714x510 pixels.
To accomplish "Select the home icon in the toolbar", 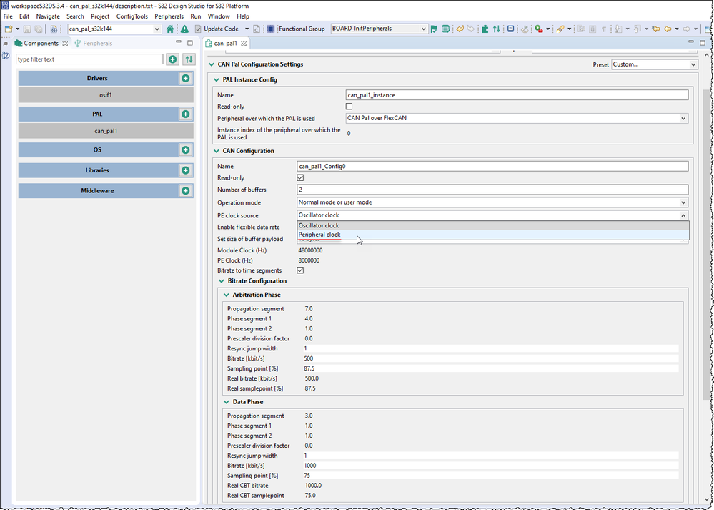I will coord(170,29).
